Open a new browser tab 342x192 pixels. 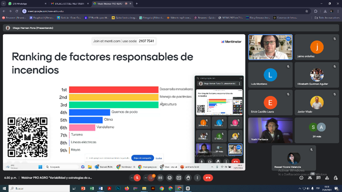click(x=137, y=4)
